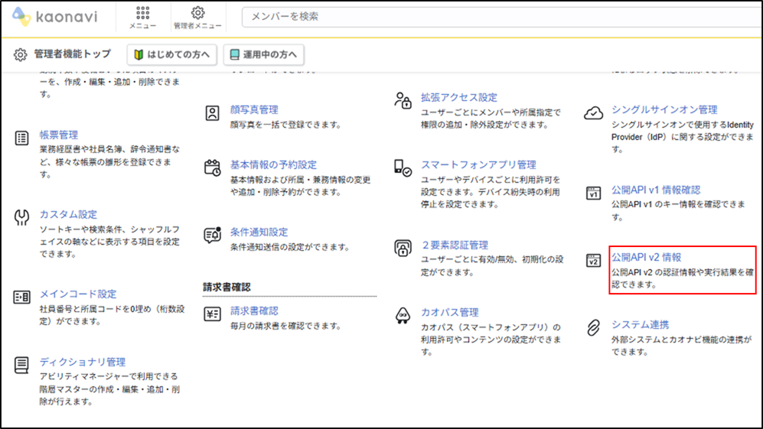
Task: Open the シングルサインオン管理 link
Action: [x=664, y=110]
